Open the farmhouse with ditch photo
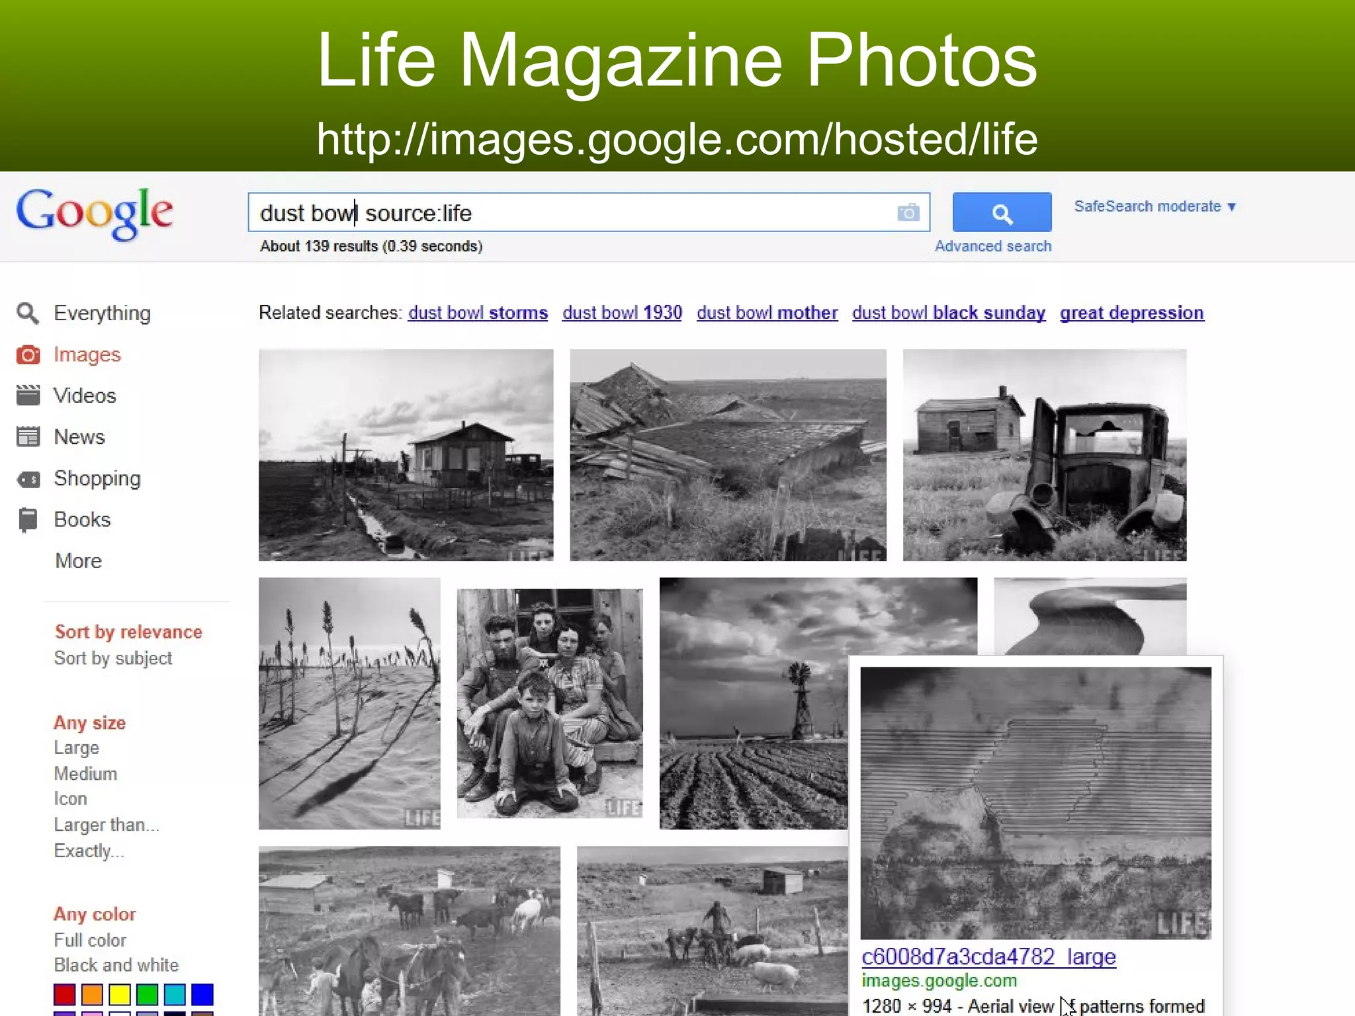Image resolution: width=1355 pixels, height=1016 pixels. click(406, 455)
